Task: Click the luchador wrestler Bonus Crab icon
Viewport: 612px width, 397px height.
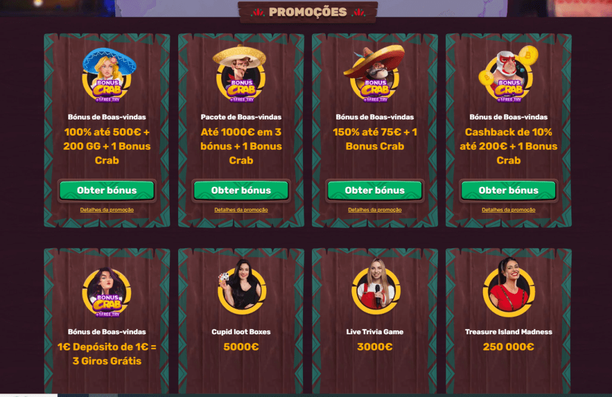Action: tap(508, 75)
